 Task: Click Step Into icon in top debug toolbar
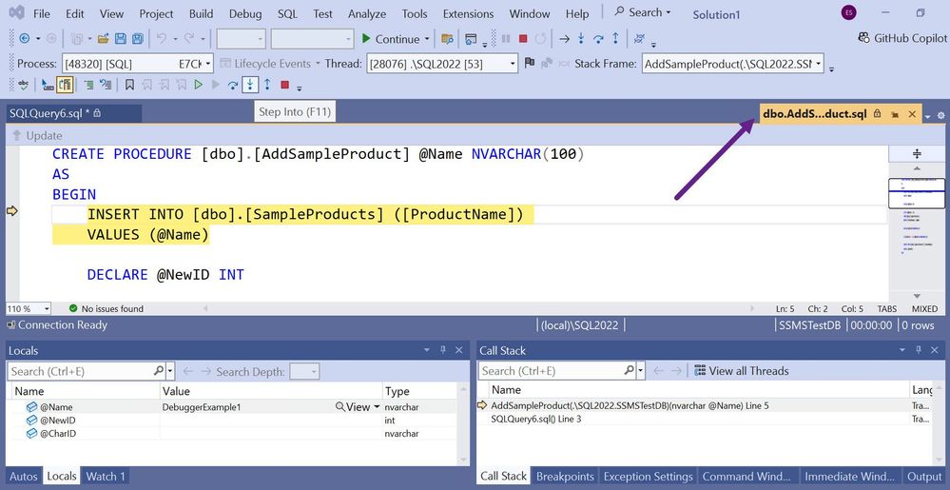pyautogui.click(x=581, y=39)
